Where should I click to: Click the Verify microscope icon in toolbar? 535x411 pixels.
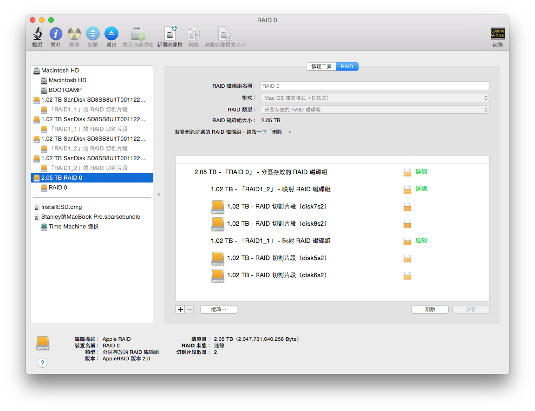tap(37, 34)
